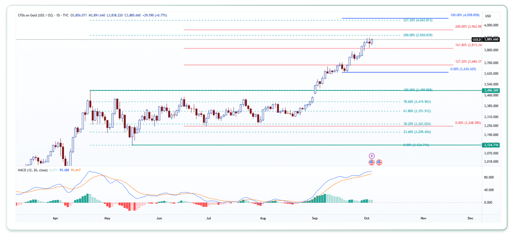The height and width of the screenshot is (237, 514).
Task: Click the GOLD current price tag
Action: tap(485, 39)
